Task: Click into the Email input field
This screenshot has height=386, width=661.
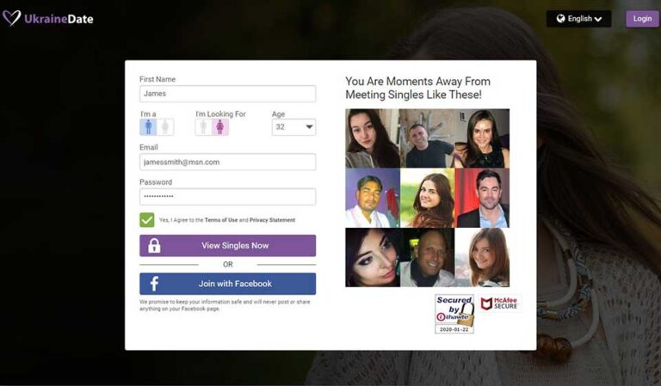Action: point(227,162)
